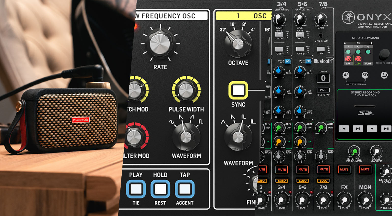Click the G parameter knob in EQ display

click(368, 52)
